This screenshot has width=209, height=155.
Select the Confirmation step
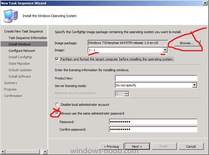click(13, 96)
